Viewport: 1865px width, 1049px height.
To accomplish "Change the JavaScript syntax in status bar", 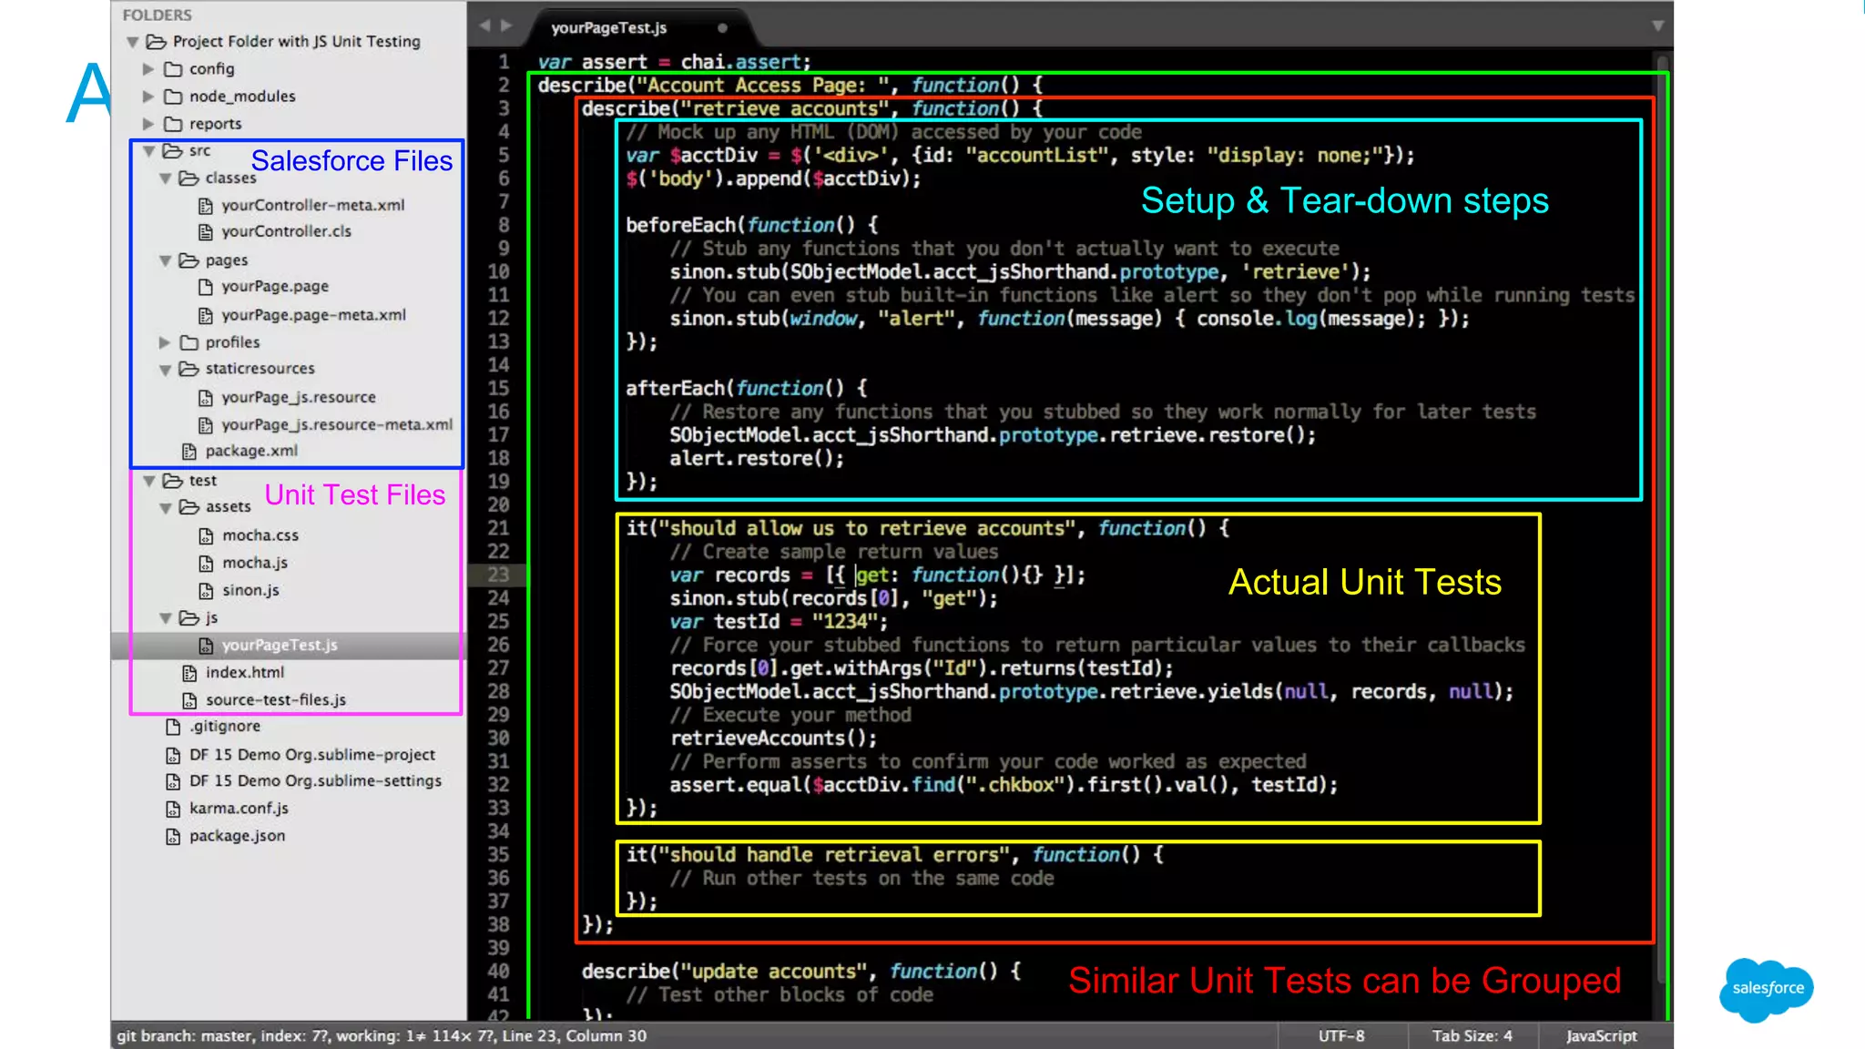I will 1602,1036.
